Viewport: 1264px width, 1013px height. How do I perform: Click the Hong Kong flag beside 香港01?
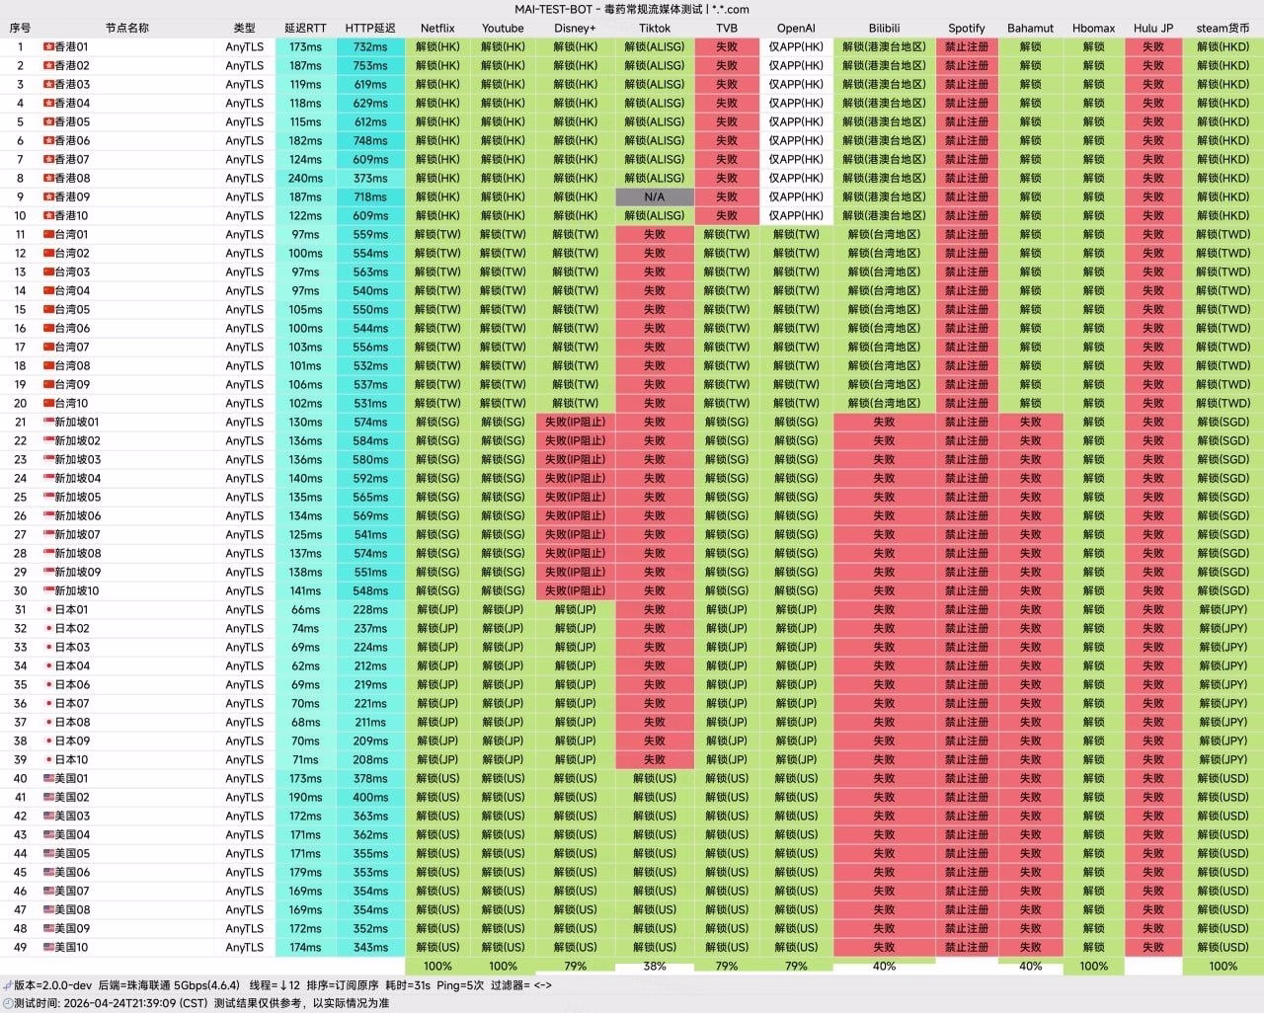click(48, 46)
